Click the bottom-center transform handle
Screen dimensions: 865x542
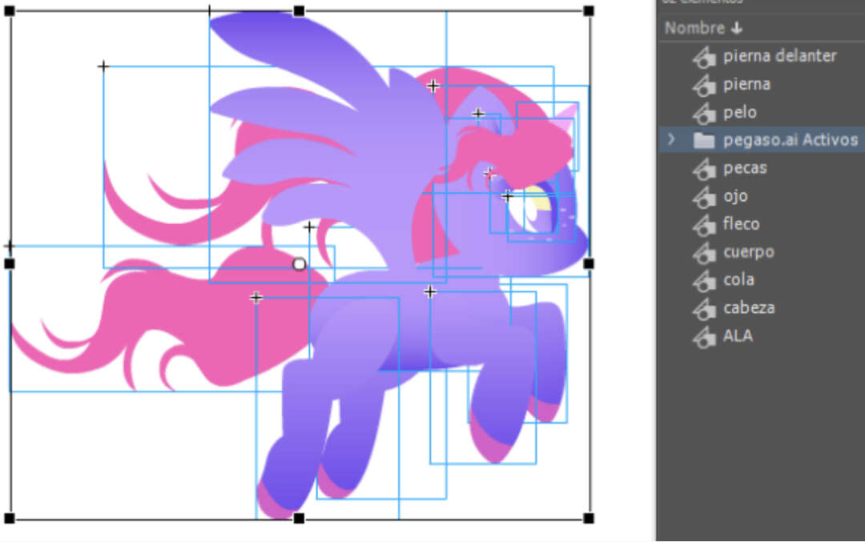click(x=299, y=518)
